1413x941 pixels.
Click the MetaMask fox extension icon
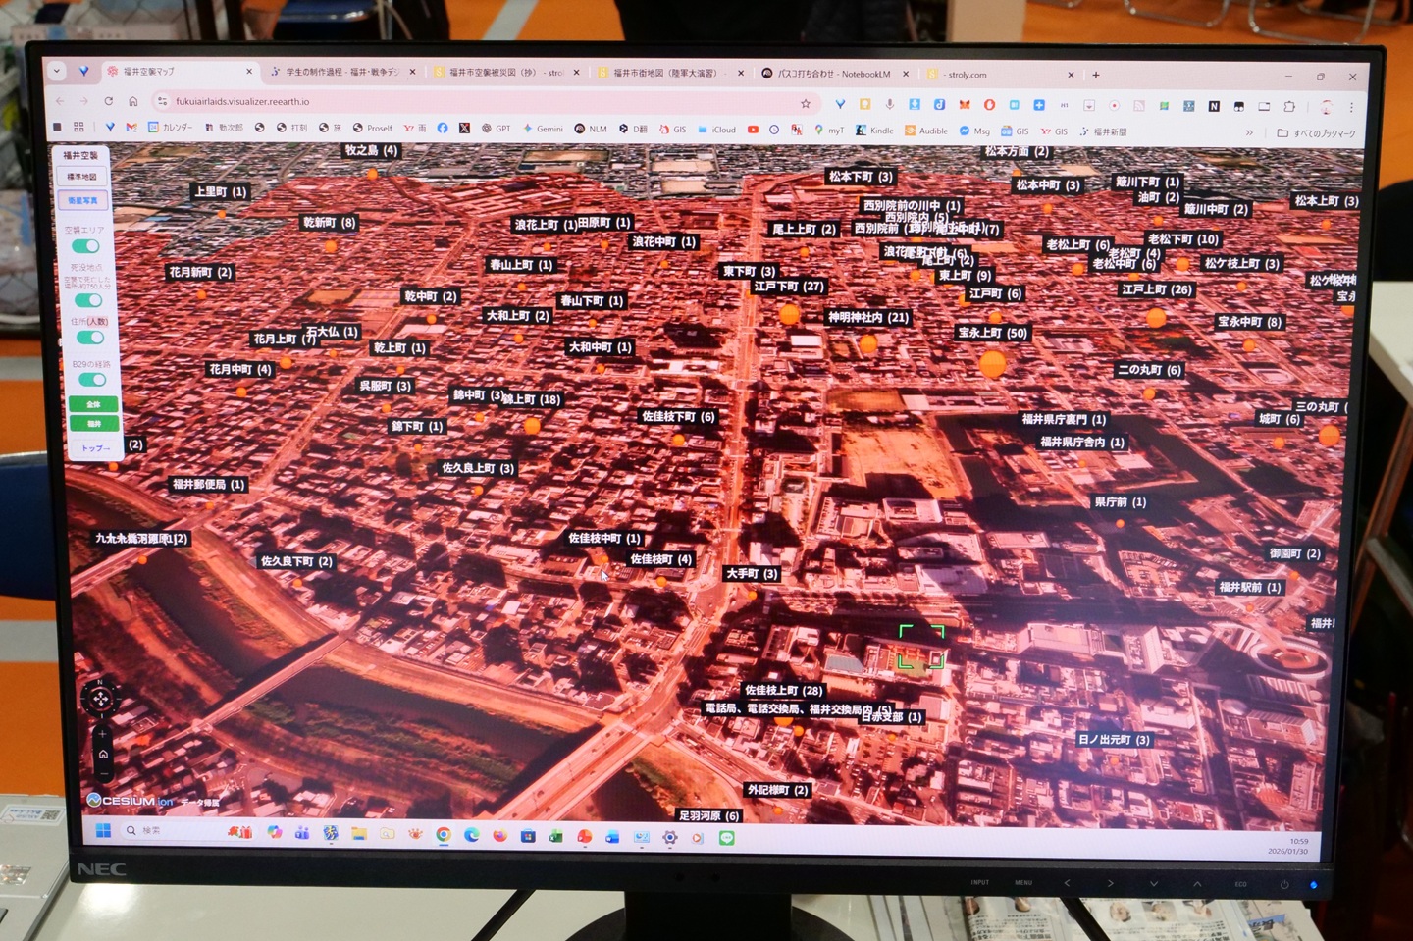pos(965,104)
